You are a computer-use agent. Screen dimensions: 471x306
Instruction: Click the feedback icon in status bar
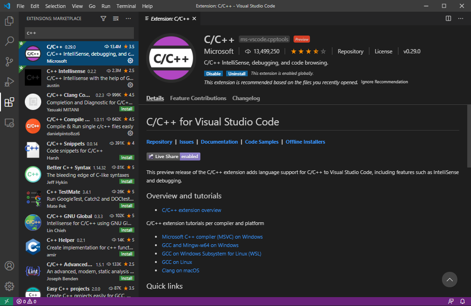pos(451,301)
